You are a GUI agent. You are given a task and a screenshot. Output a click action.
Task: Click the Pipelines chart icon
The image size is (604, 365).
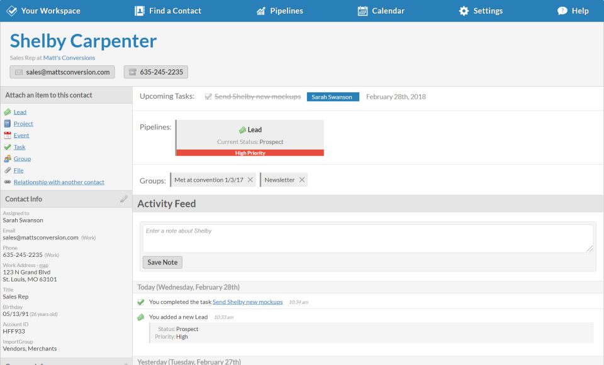pos(260,11)
